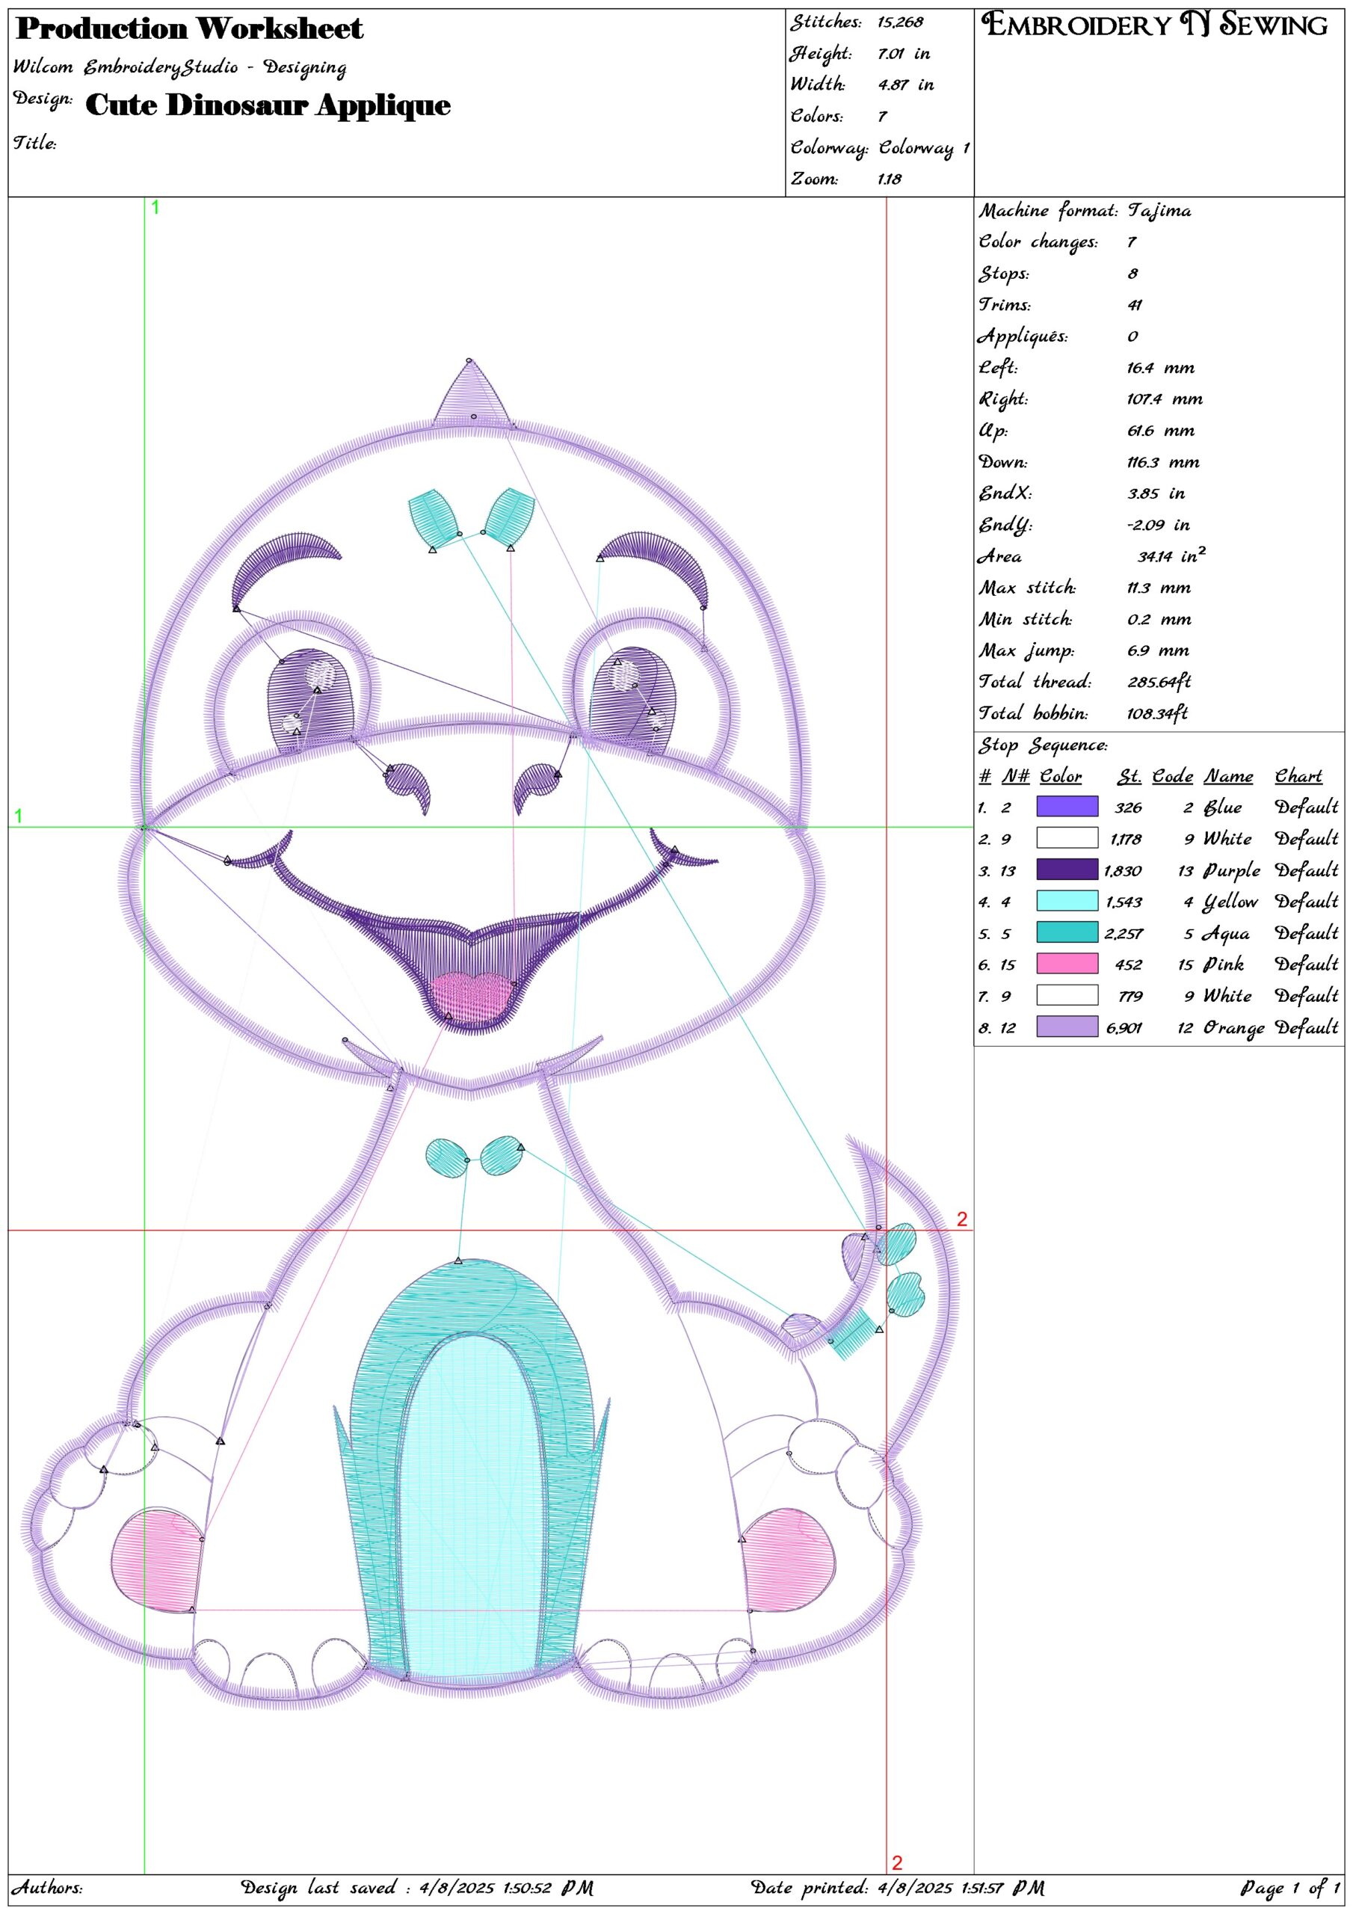Screen dimensions: 1353x1914
Task: Click the Yellow (light cyan) swatch in row 4
Action: point(1066,900)
